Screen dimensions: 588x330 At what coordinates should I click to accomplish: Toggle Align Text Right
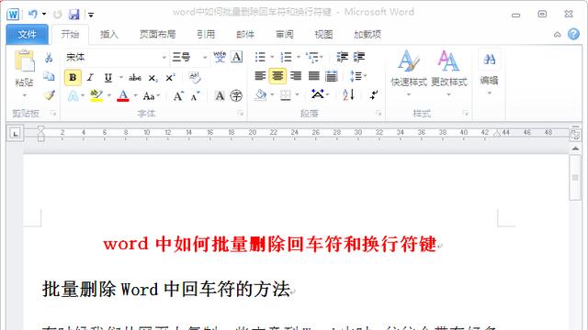296,76
